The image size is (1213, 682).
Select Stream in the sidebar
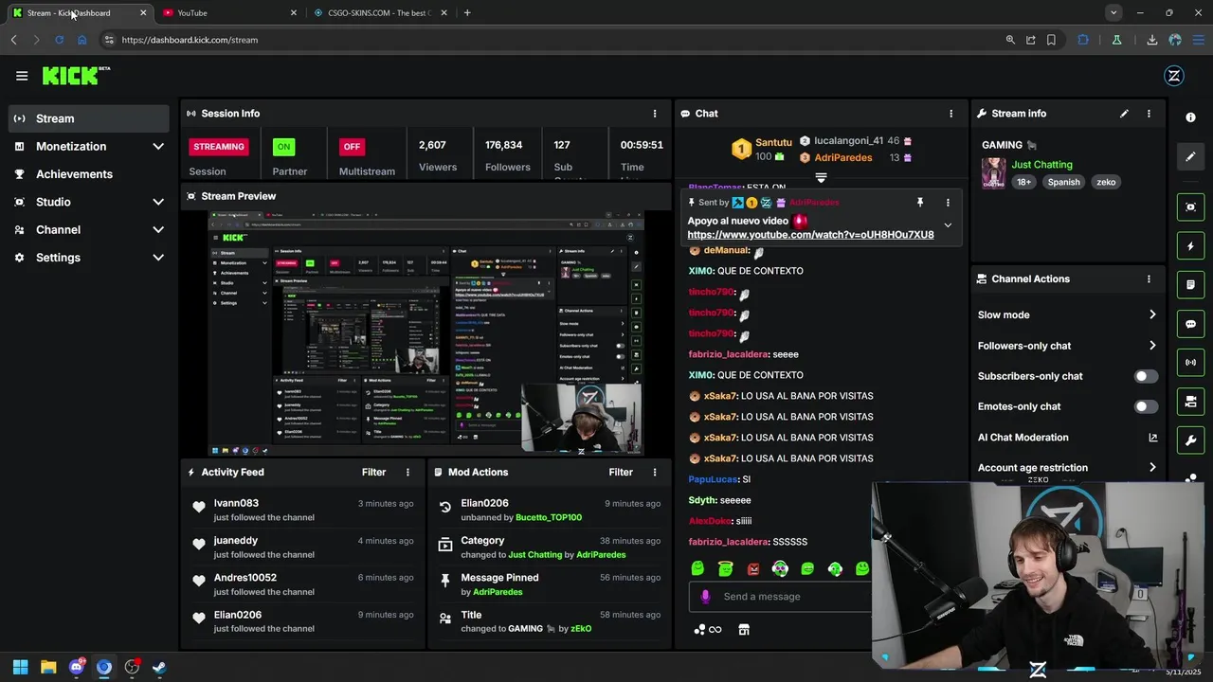(89, 118)
